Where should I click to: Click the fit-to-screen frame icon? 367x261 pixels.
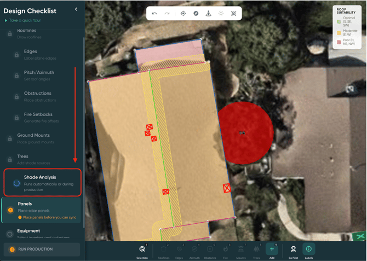[234, 13]
